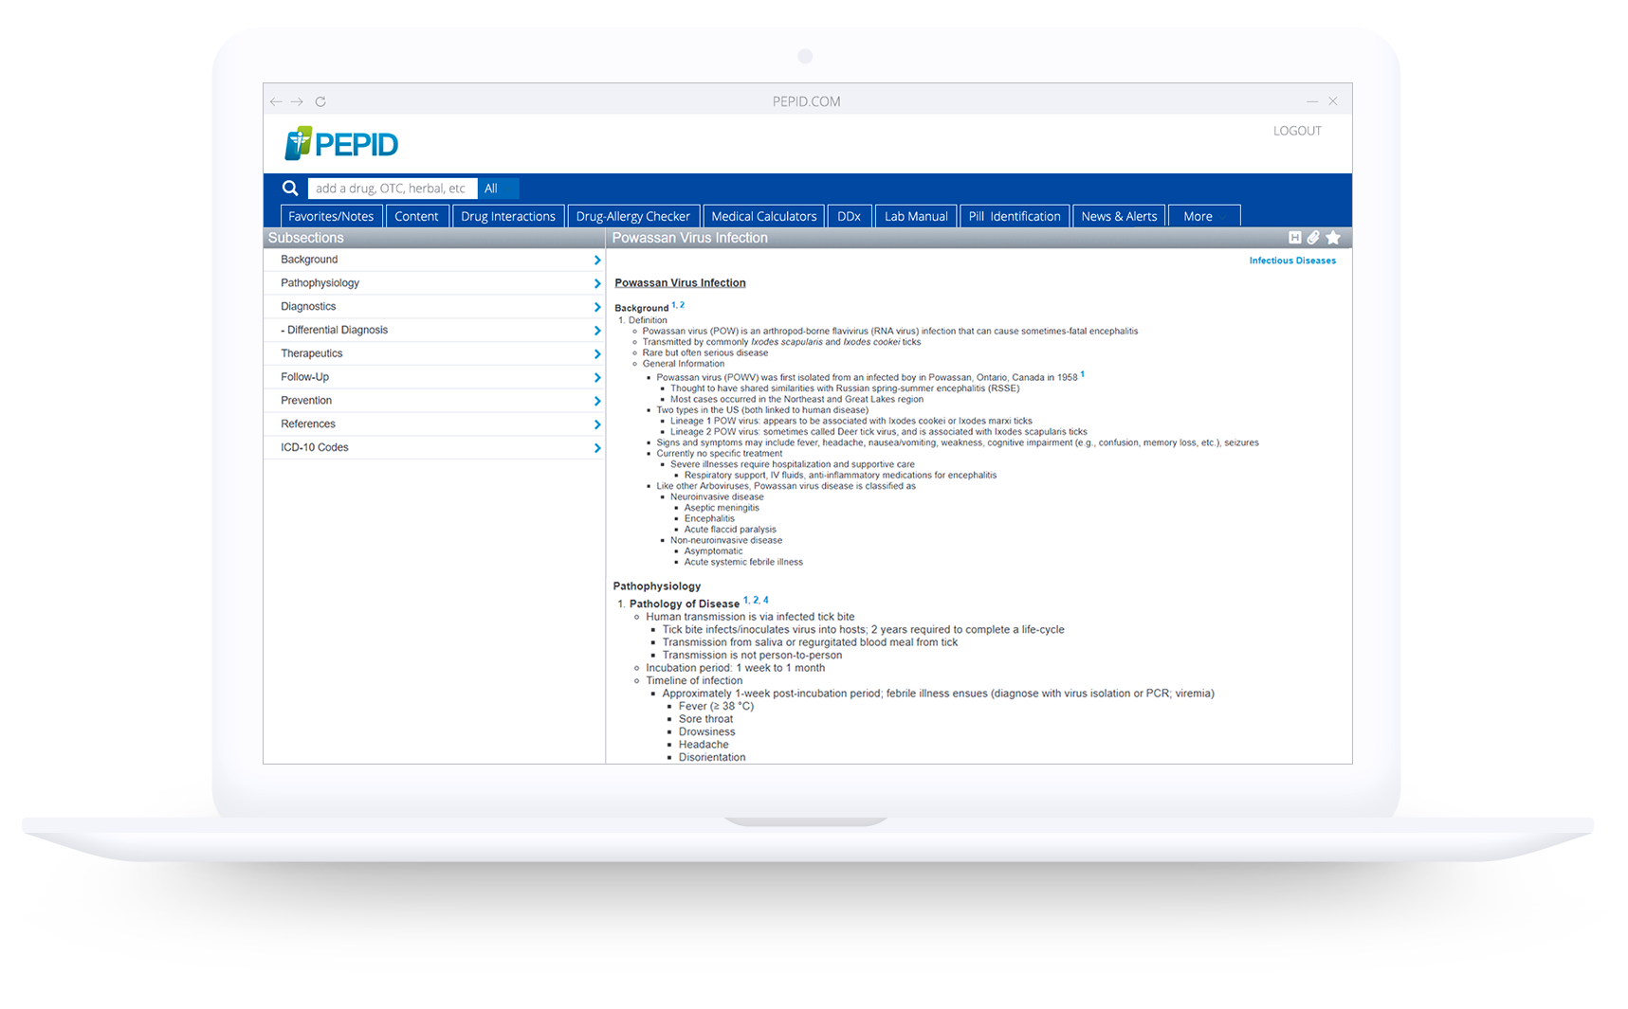This screenshot has width=1628, height=1009.
Task: Expand the Therapeutics subsection chevron
Action: (x=597, y=352)
